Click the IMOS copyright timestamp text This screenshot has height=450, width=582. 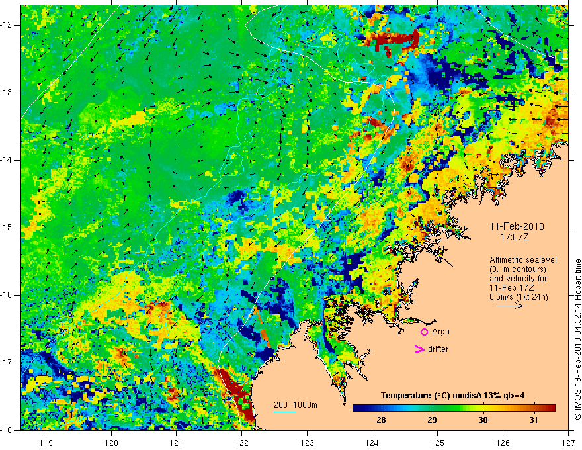click(577, 339)
